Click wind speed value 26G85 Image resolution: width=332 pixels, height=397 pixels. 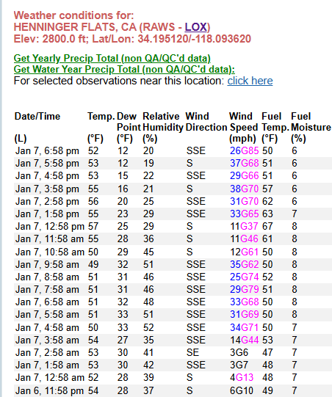pyautogui.click(x=245, y=151)
